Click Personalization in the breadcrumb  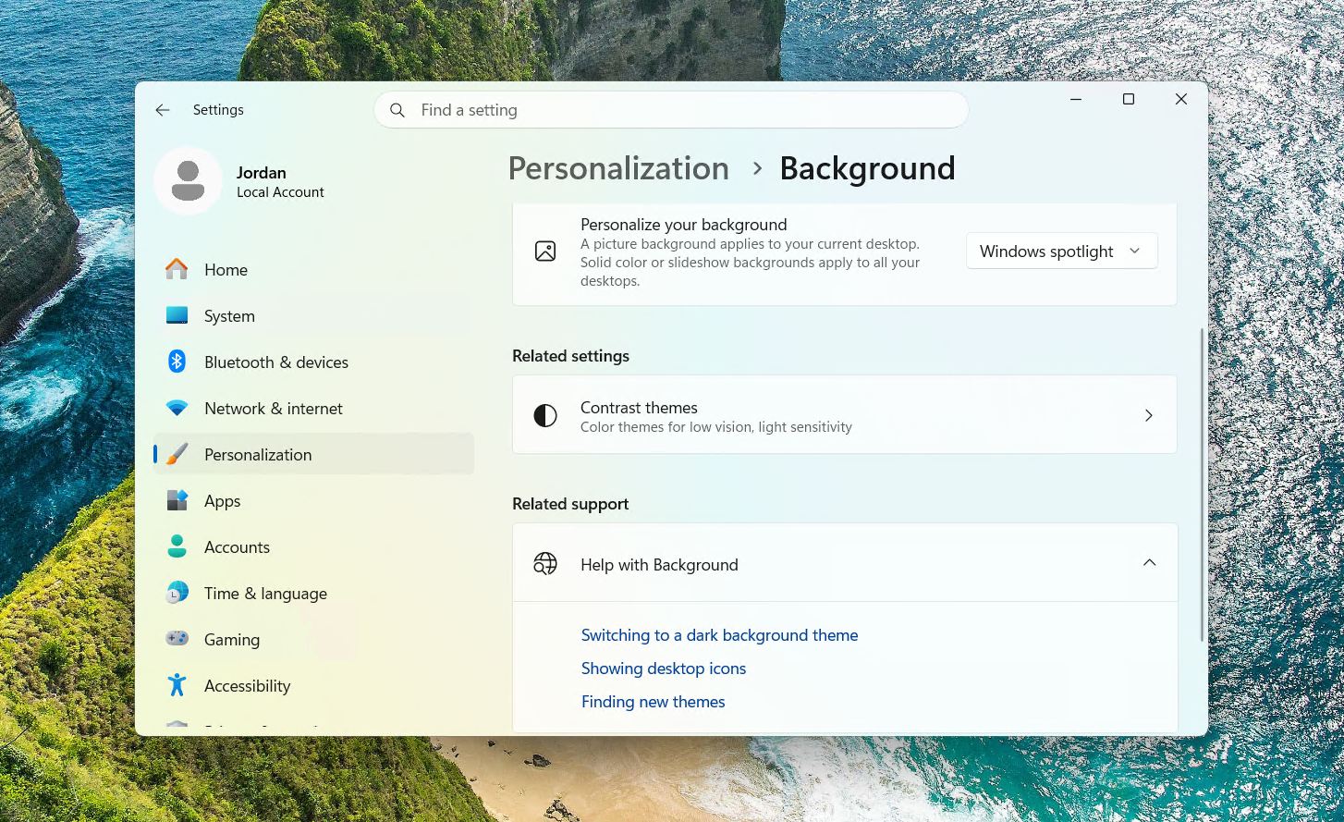pos(618,168)
